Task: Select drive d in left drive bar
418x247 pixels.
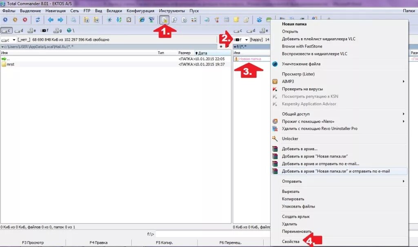Action: (19, 31)
